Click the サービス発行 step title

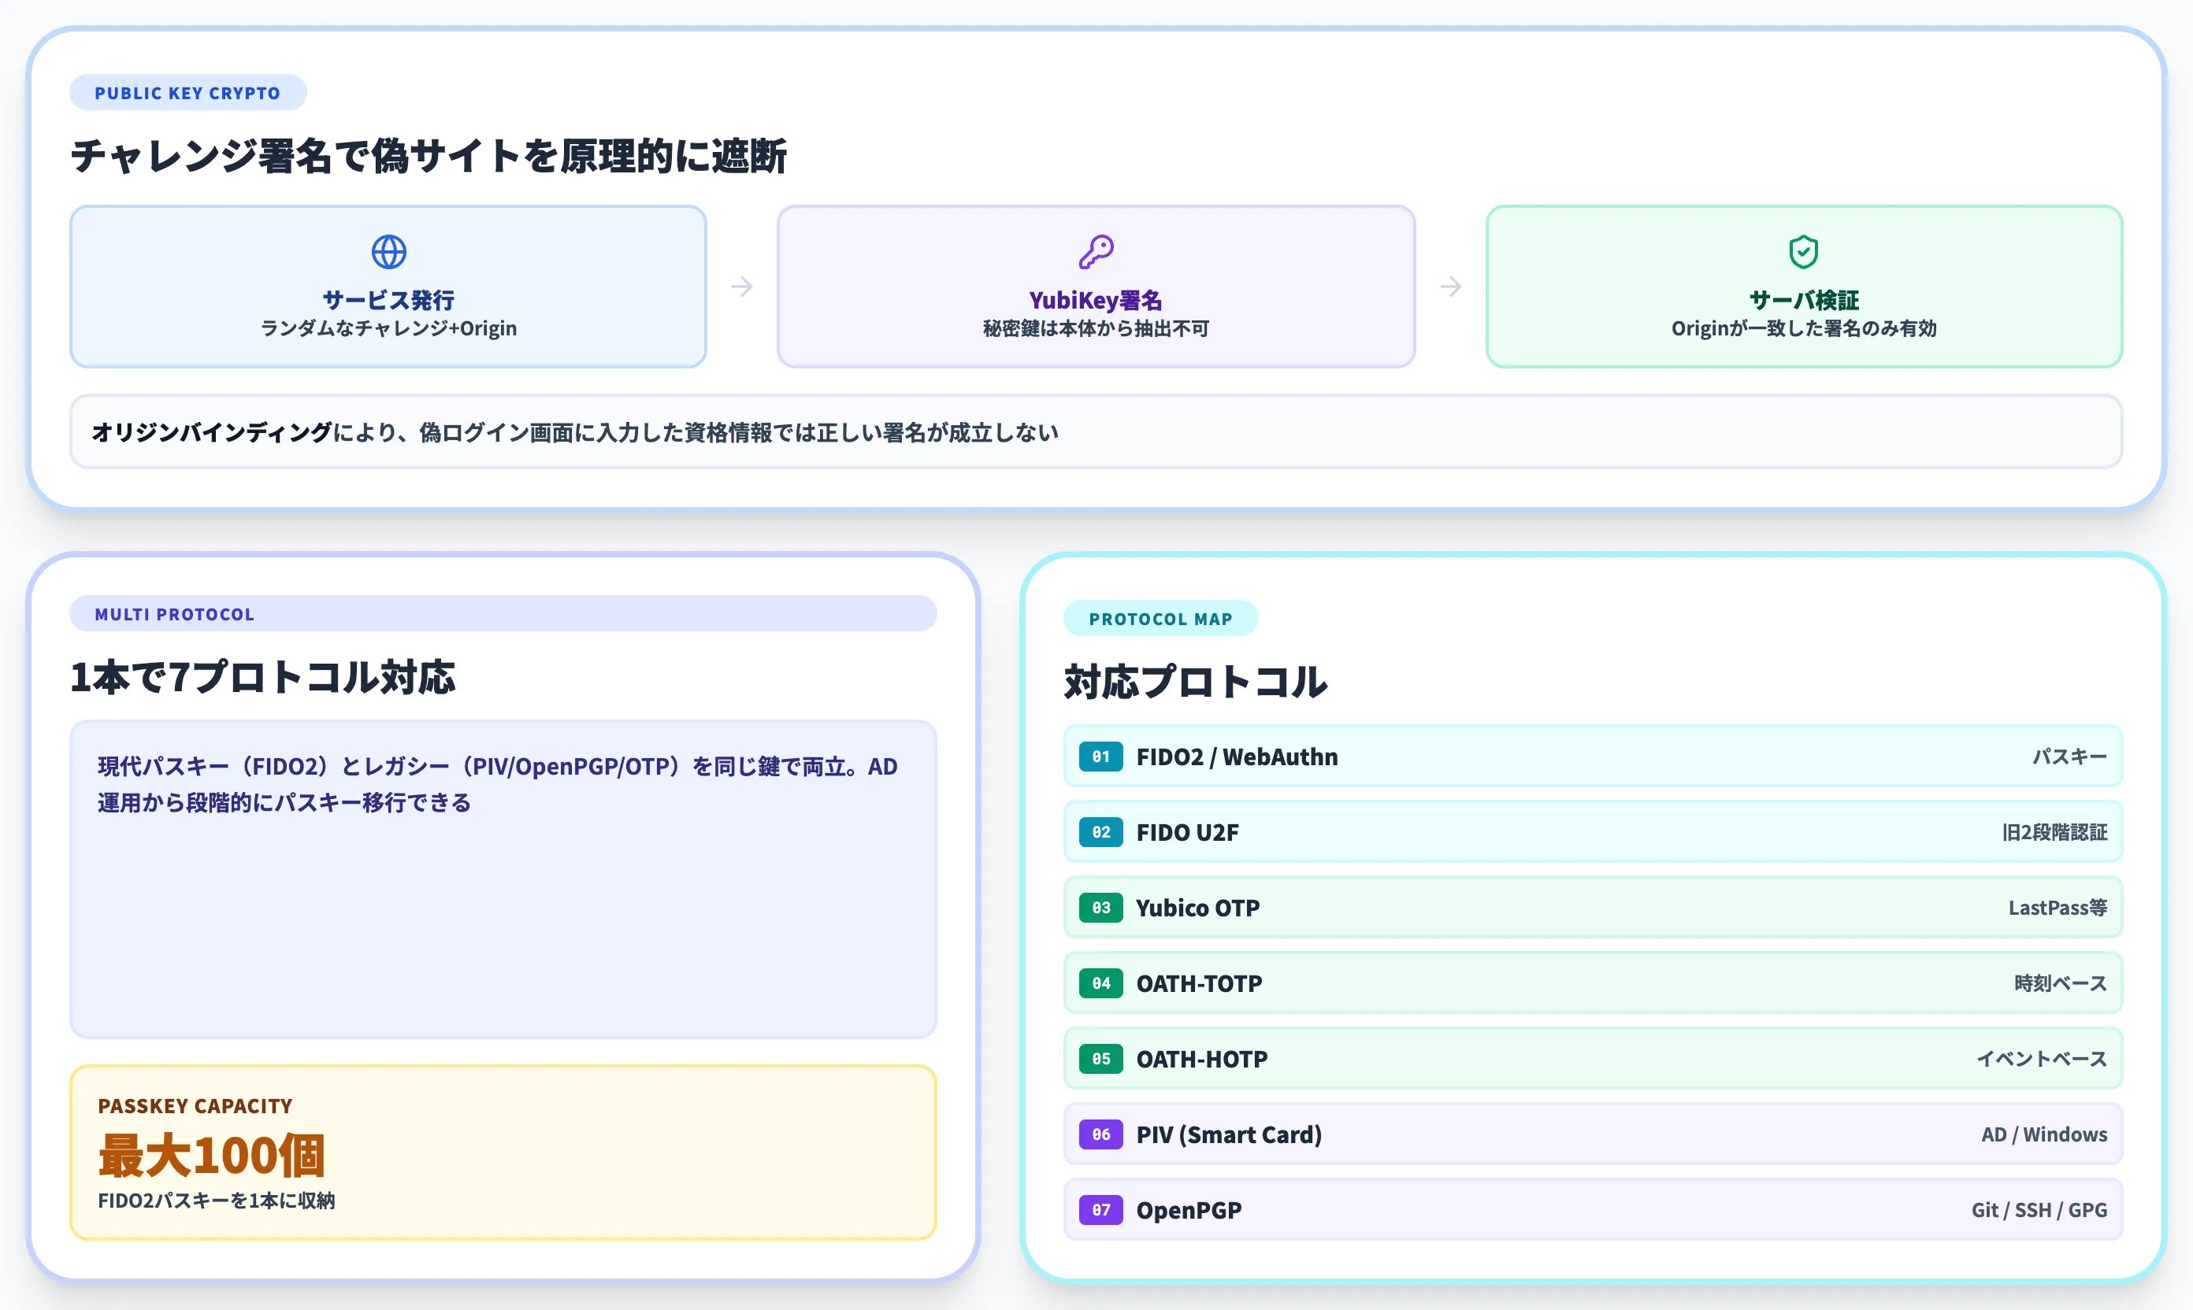pos(388,300)
